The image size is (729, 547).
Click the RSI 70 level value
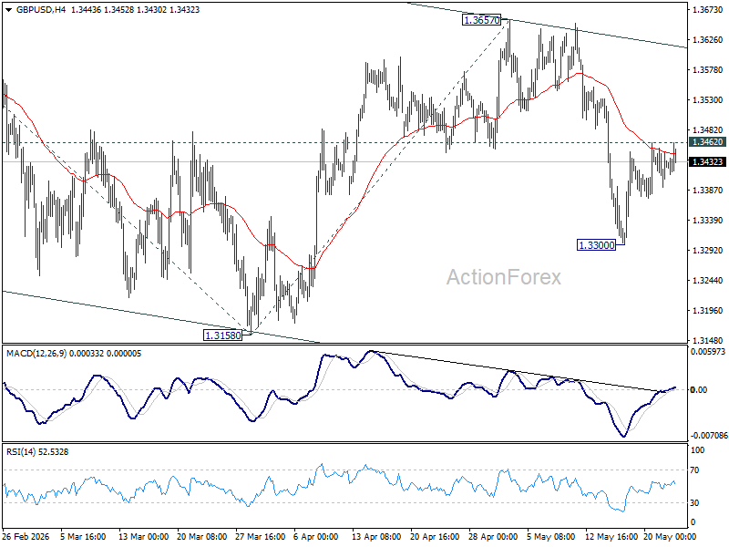pyautogui.click(x=694, y=470)
